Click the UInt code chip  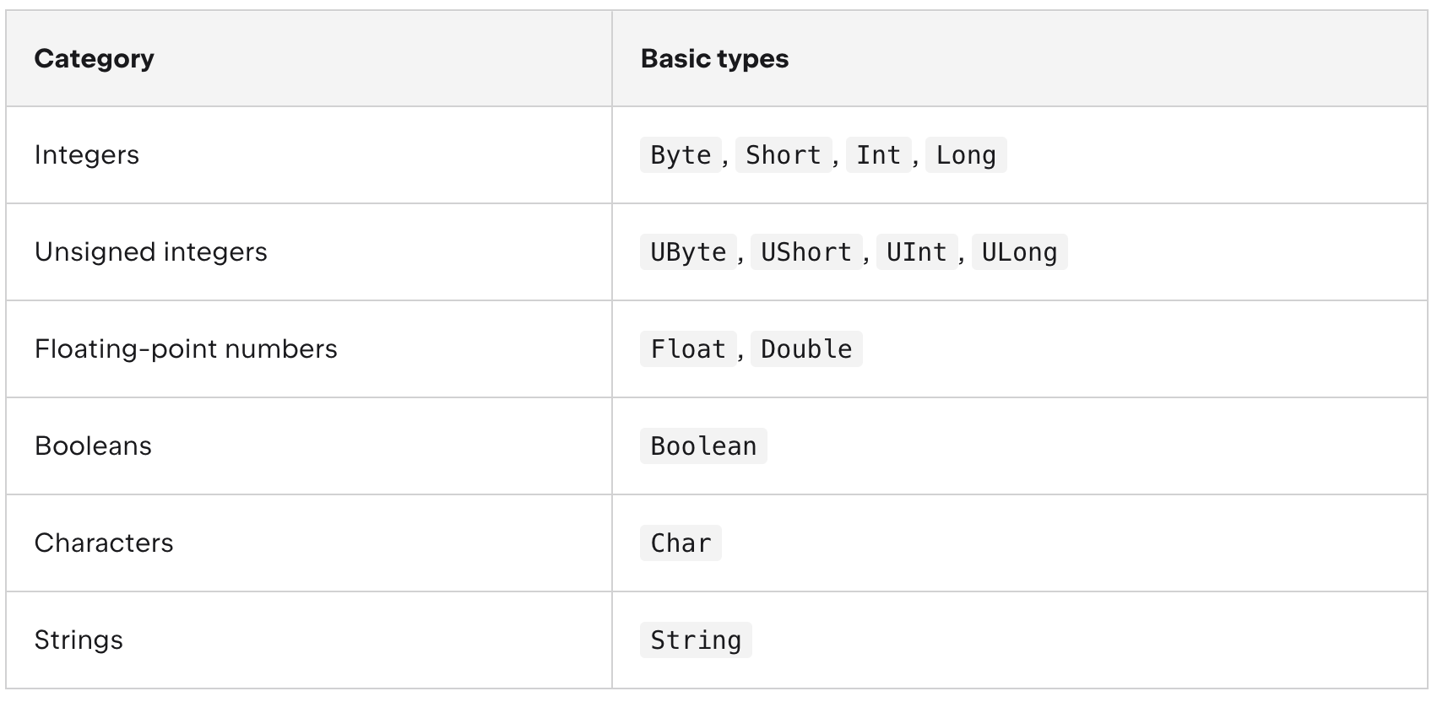point(917,252)
